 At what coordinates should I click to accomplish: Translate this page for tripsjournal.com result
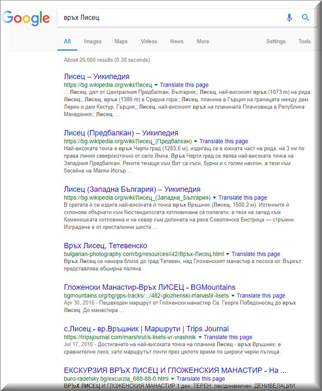228,337
